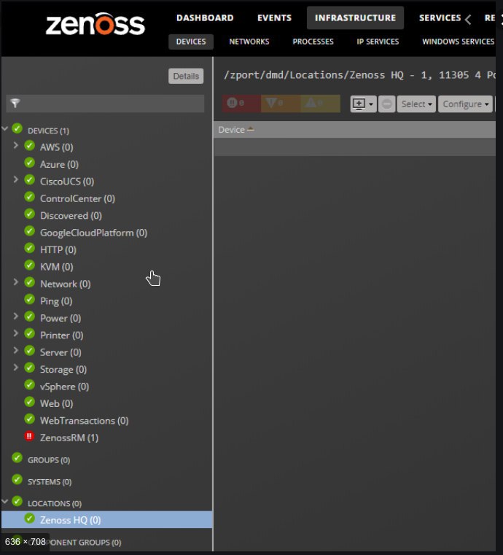Switch to the IP SERVICES sub-tab
The image size is (503, 555).
[x=378, y=42]
